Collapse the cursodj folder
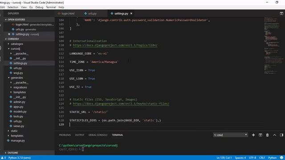Viewport: 285px width, 160px height. coord(15,49)
